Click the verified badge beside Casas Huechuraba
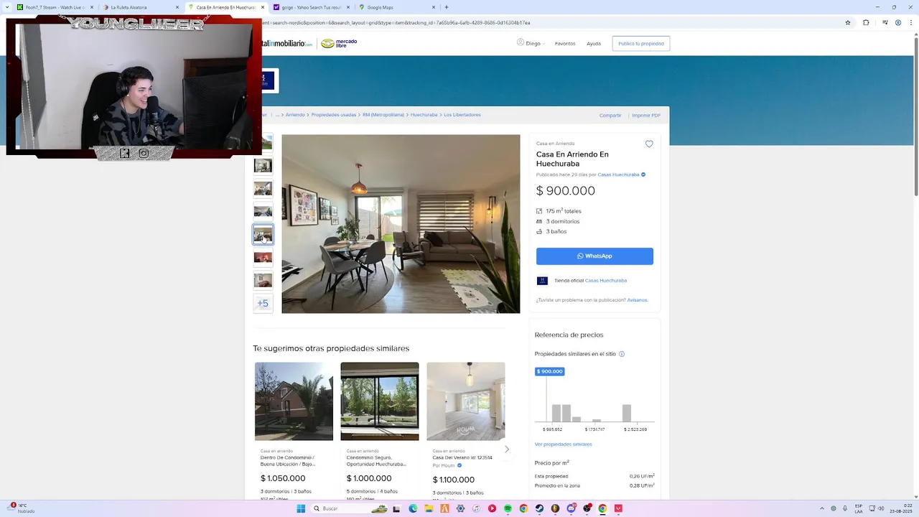 click(x=643, y=174)
